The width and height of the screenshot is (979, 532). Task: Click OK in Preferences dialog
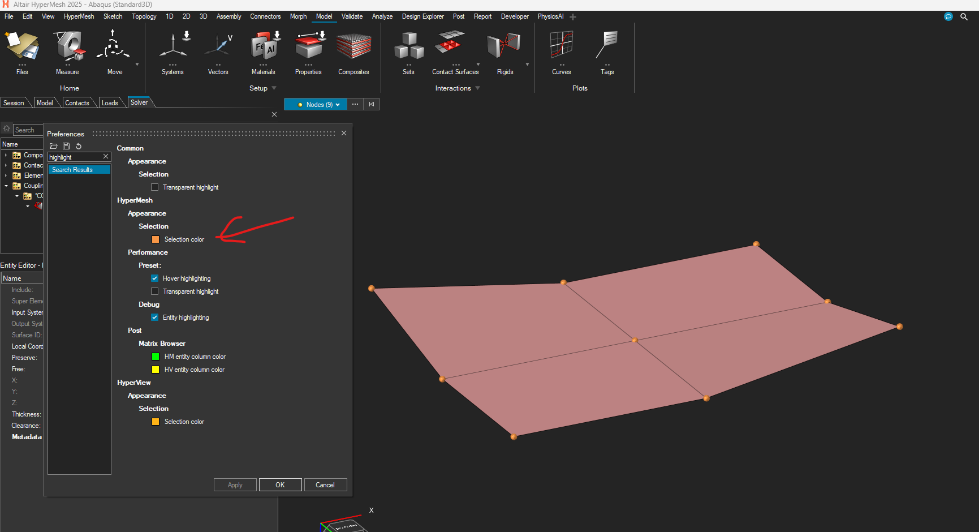(x=280, y=485)
